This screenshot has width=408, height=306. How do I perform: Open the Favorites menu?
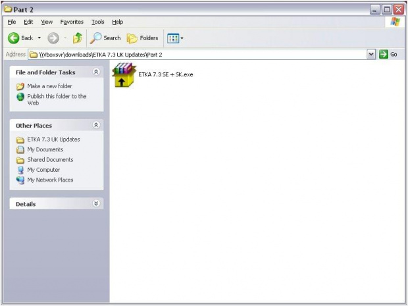point(72,22)
